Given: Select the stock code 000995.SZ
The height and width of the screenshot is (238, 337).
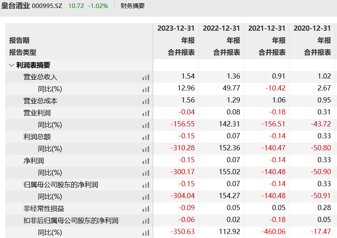Looking at the screenshot, I should tap(47, 6).
